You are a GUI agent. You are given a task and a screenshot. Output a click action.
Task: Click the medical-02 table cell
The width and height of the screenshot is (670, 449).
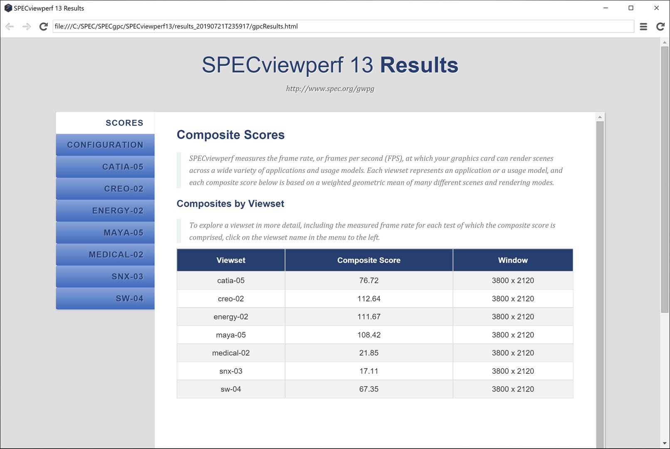[231, 353]
